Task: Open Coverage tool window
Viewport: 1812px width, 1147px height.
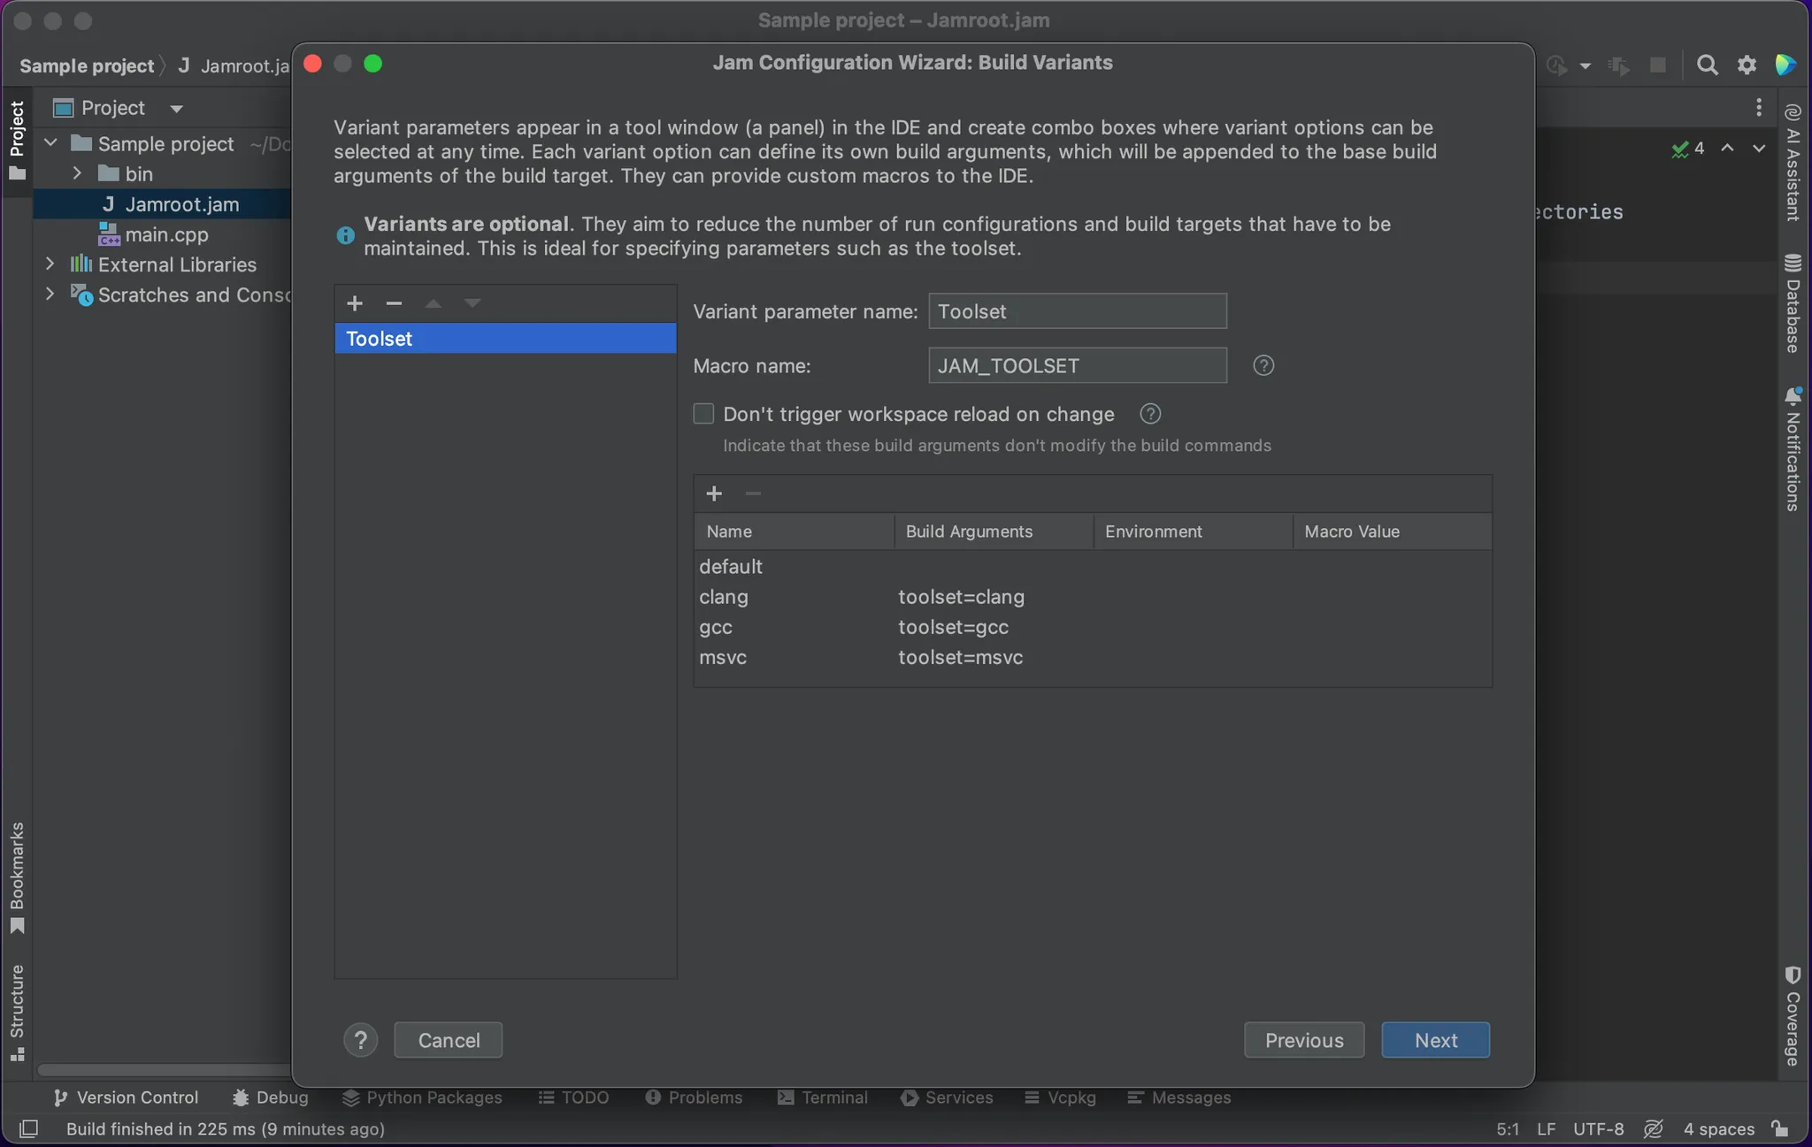Action: pos(1793,1016)
